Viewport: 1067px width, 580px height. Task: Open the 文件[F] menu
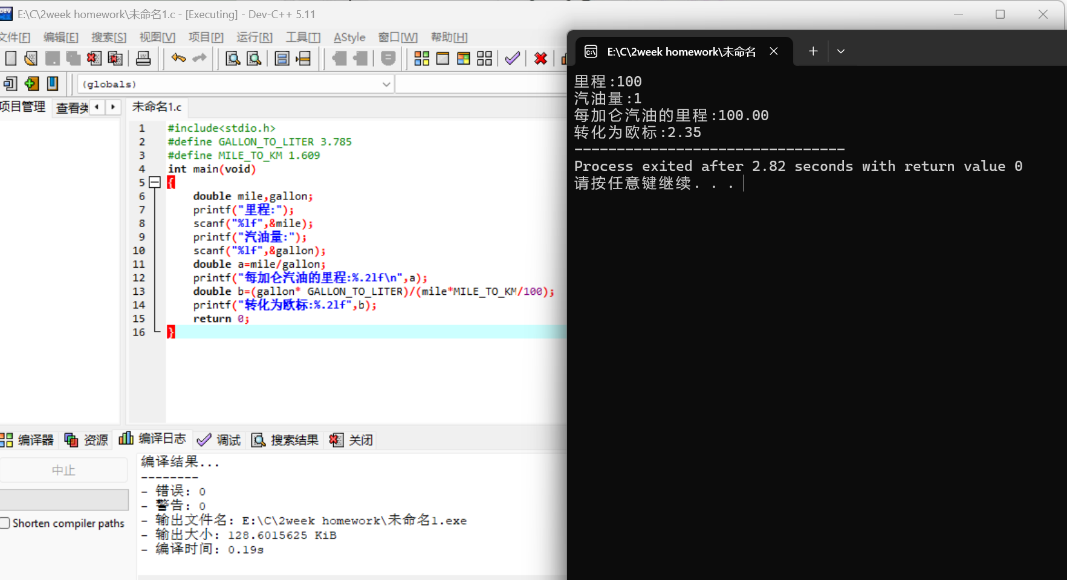[x=15, y=37]
